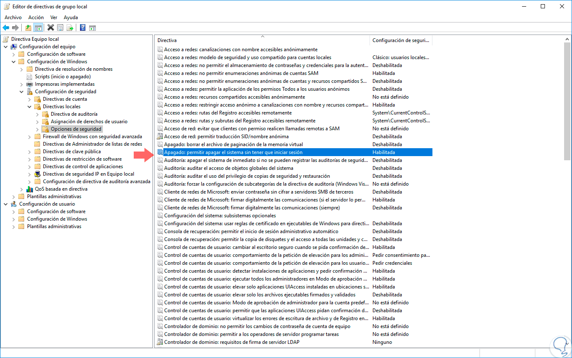Open the Ayuda menu
Viewport: 572px width, 358px height.
pos(71,17)
